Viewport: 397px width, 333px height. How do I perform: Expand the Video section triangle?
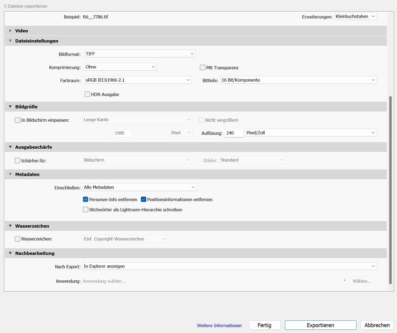pyautogui.click(x=10, y=31)
